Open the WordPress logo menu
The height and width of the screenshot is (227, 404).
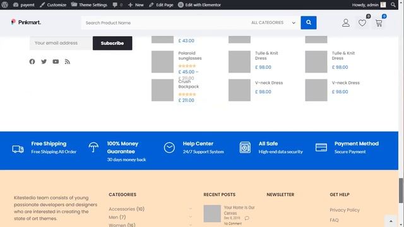coord(4,4)
